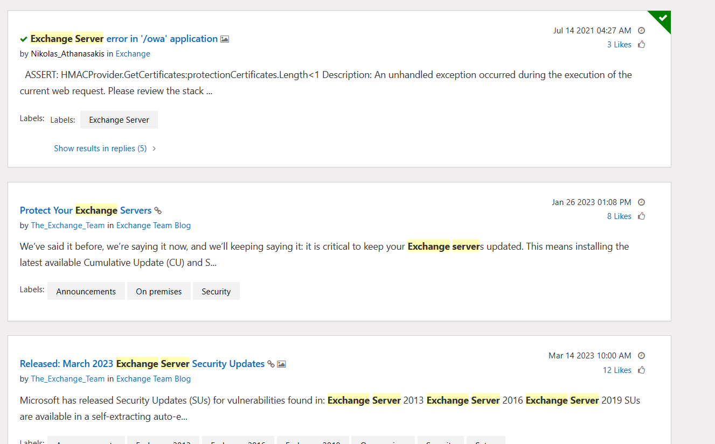Image resolution: width=715 pixels, height=444 pixels.
Task: Click the link icon after Protect Your Exchange Servers
Action: coord(158,211)
